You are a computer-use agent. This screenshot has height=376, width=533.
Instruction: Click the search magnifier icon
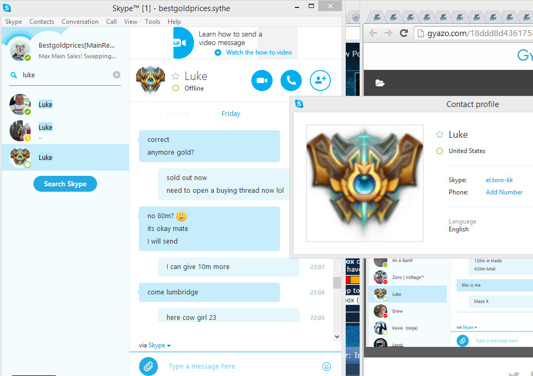(x=14, y=75)
